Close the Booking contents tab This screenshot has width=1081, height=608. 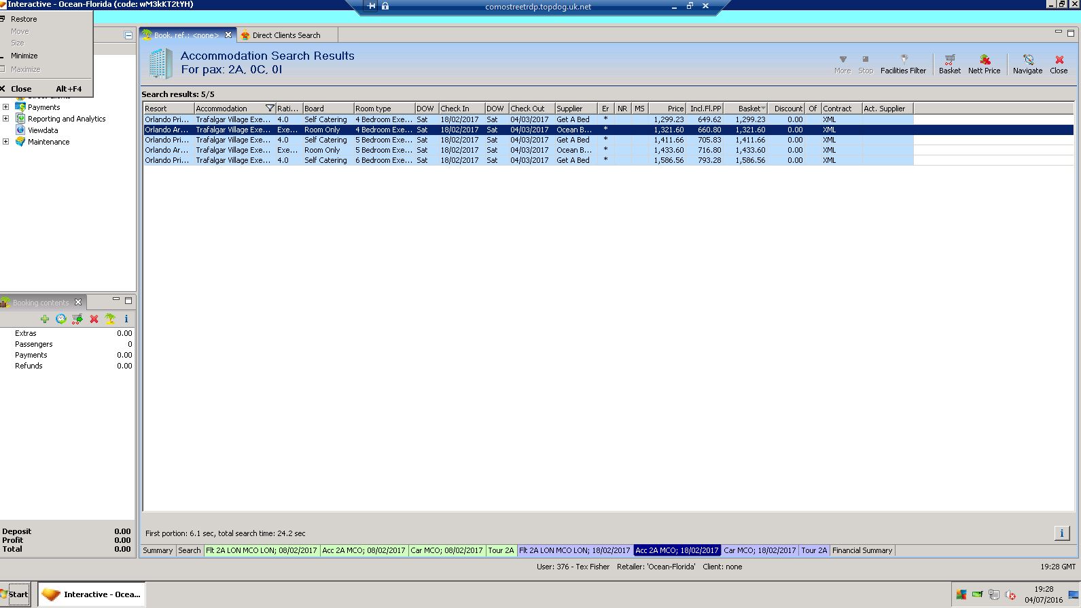click(78, 303)
